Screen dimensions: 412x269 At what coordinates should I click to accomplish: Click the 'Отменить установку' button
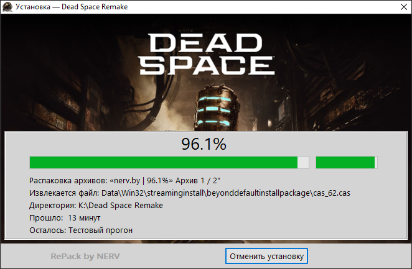pos(266,256)
